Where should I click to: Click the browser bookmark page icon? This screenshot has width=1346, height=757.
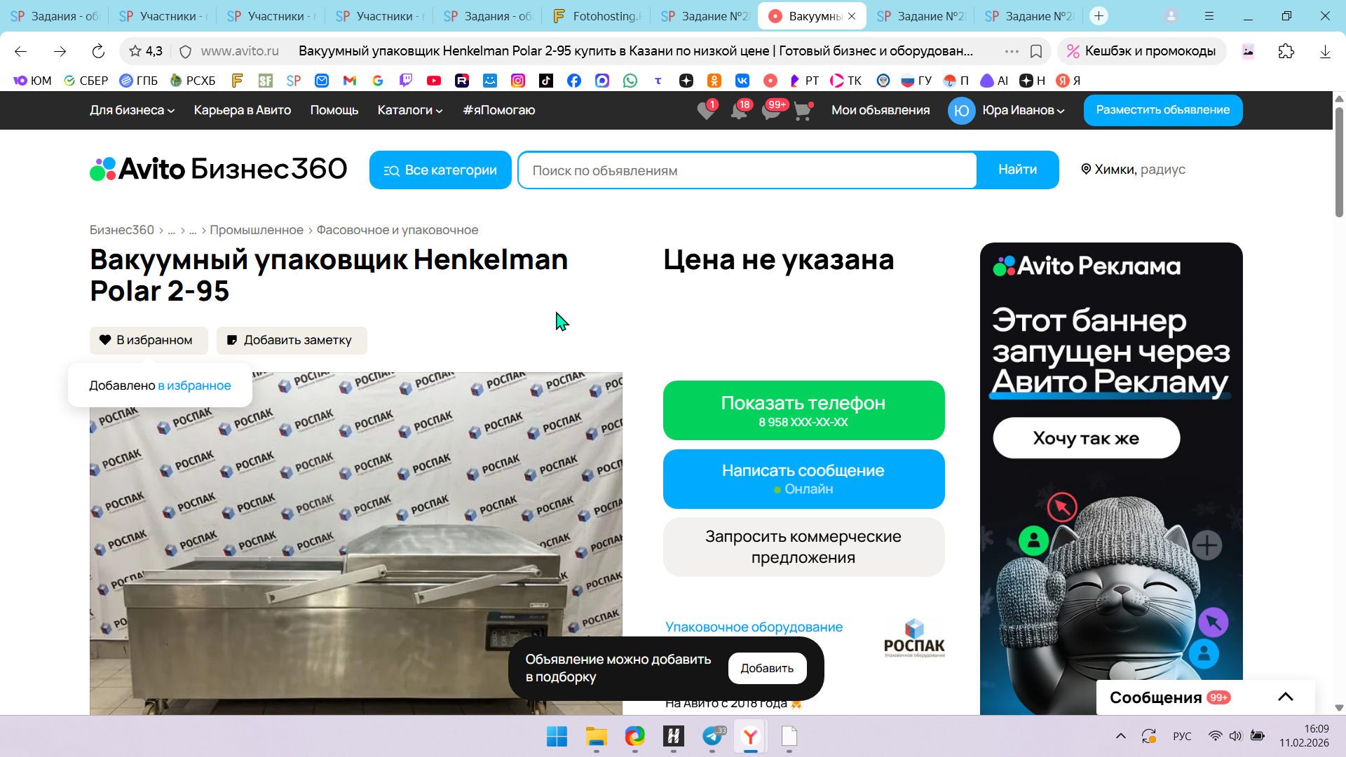(x=1036, y=51)
